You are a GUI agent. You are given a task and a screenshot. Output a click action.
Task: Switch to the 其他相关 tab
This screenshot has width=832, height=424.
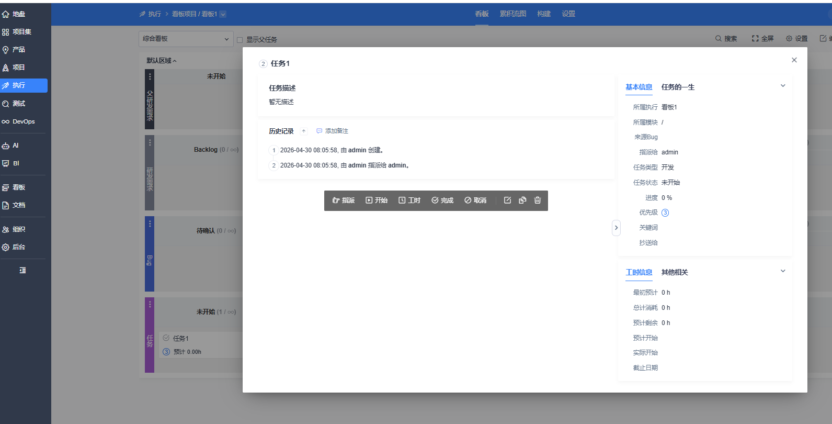pyautogui.click(x=675, y=273)
